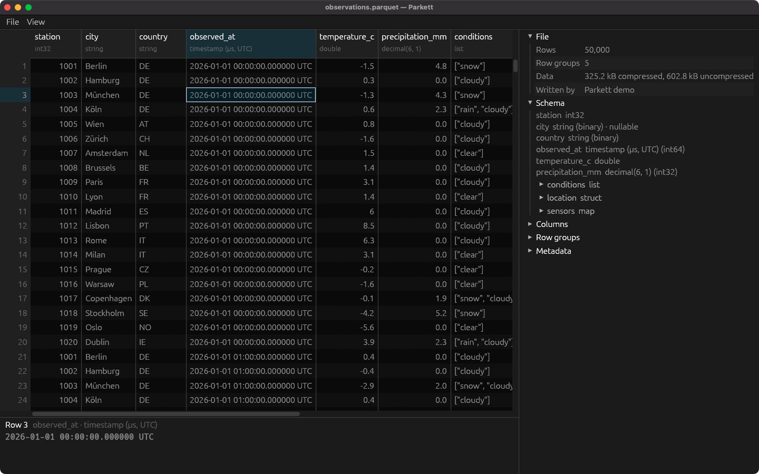Expand the location struct schema node

click(x=541, y=197)
